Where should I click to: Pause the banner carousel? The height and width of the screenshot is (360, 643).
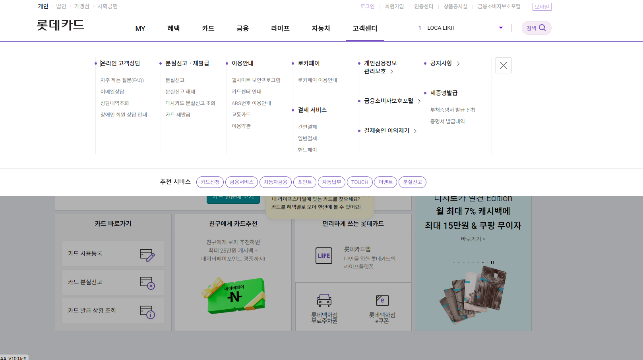tap(493, 262)
